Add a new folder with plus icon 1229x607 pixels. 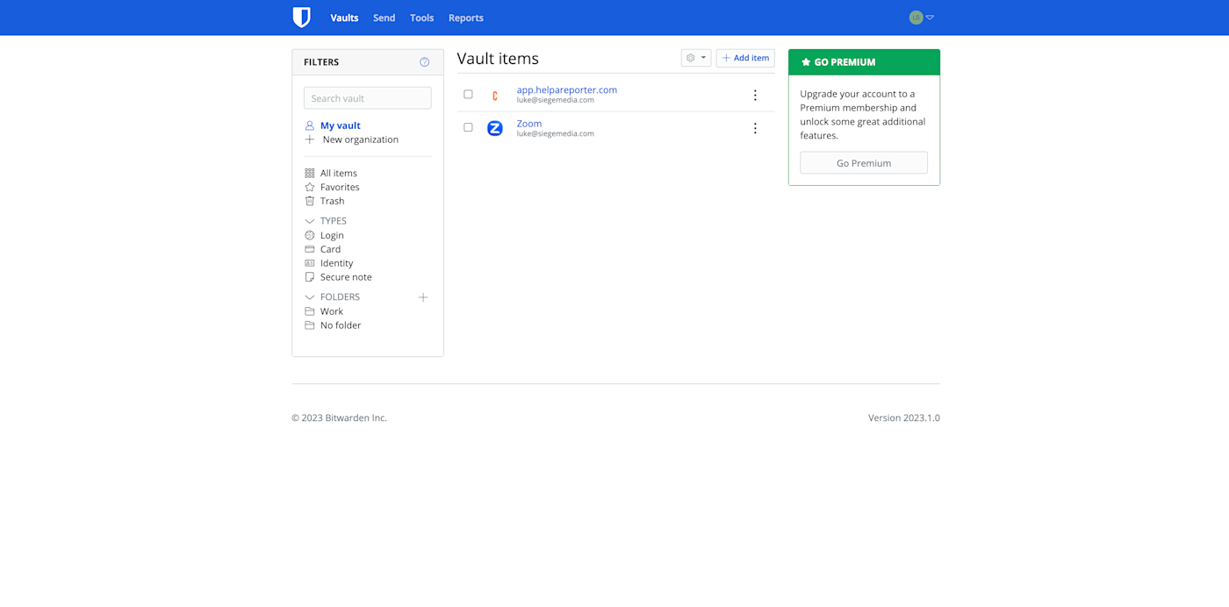[x=423, y=297]
